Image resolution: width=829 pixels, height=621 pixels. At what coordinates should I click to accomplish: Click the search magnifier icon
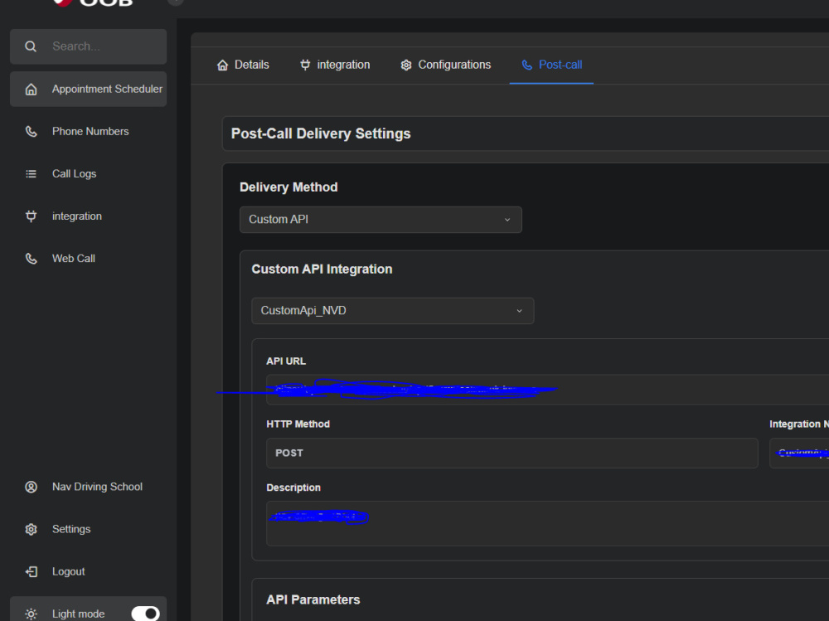[x=31, y=46]
